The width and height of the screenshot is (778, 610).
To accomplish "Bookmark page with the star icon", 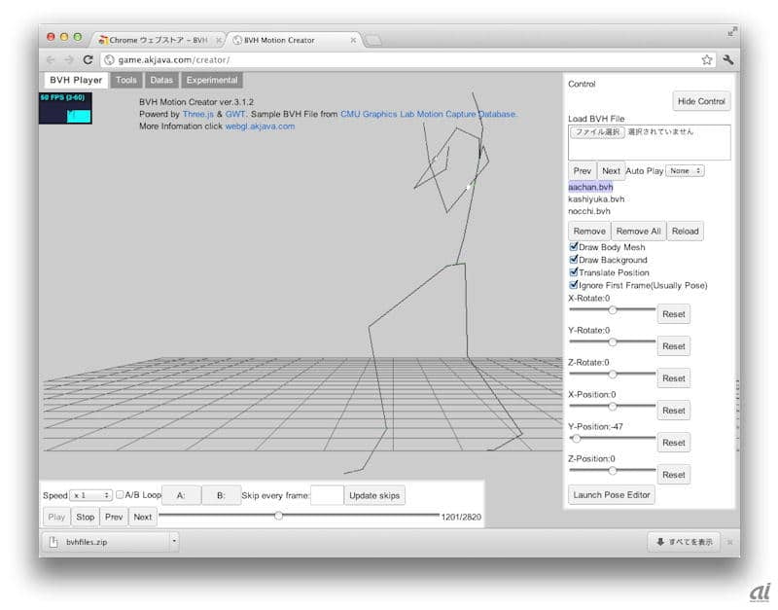I will [707, 60].
